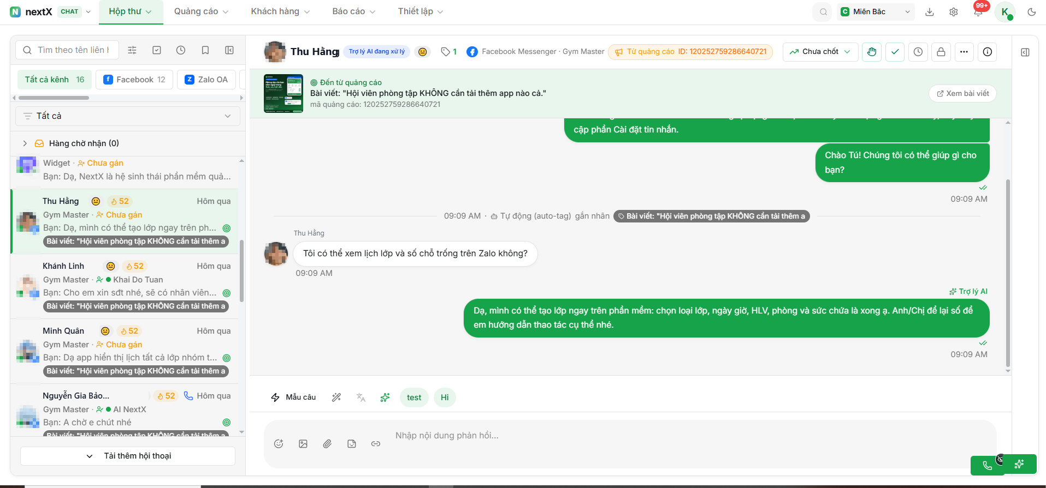Screen dimensions: 1046x488
Task: Click the tag icon beside Thu Hằng
Action: (x=446, y=52)
